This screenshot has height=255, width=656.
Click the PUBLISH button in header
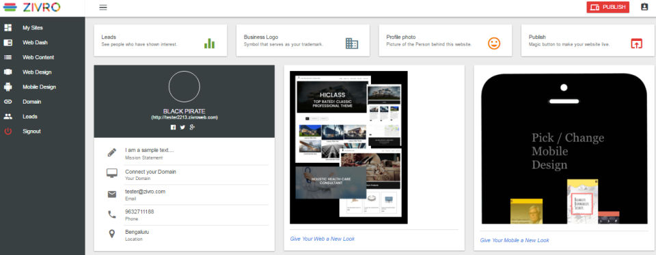[x=608, y=7]
